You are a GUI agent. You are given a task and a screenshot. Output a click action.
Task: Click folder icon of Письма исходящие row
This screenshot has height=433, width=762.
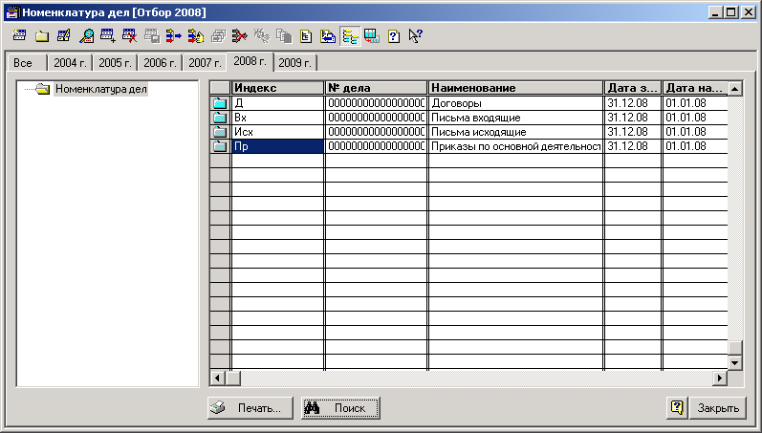click(220, 132)
